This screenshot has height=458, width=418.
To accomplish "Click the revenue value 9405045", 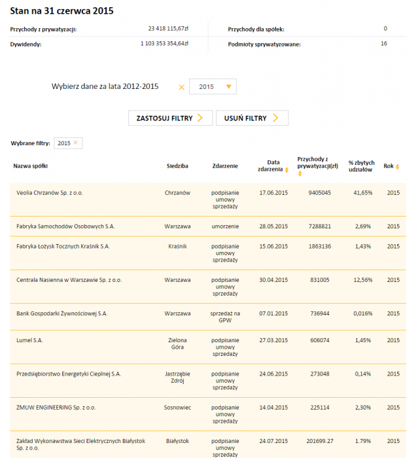I will 320,193.
